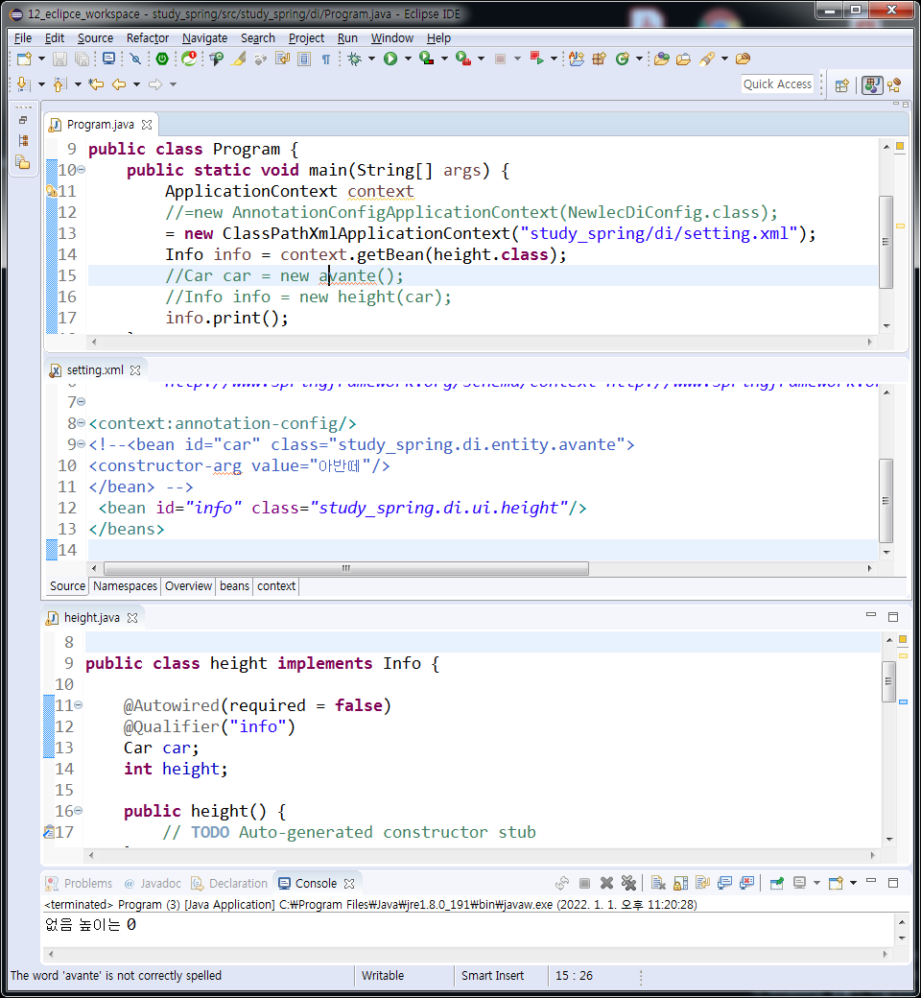Screen dimensions: 921x998
Task: Open the Declaration view tab
Action: point(230,884)
